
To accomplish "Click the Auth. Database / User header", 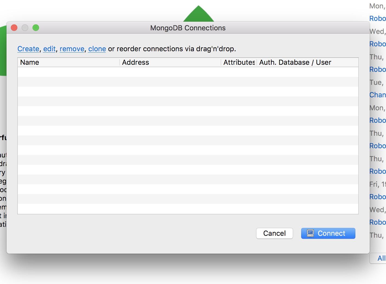I will [295, 62].
